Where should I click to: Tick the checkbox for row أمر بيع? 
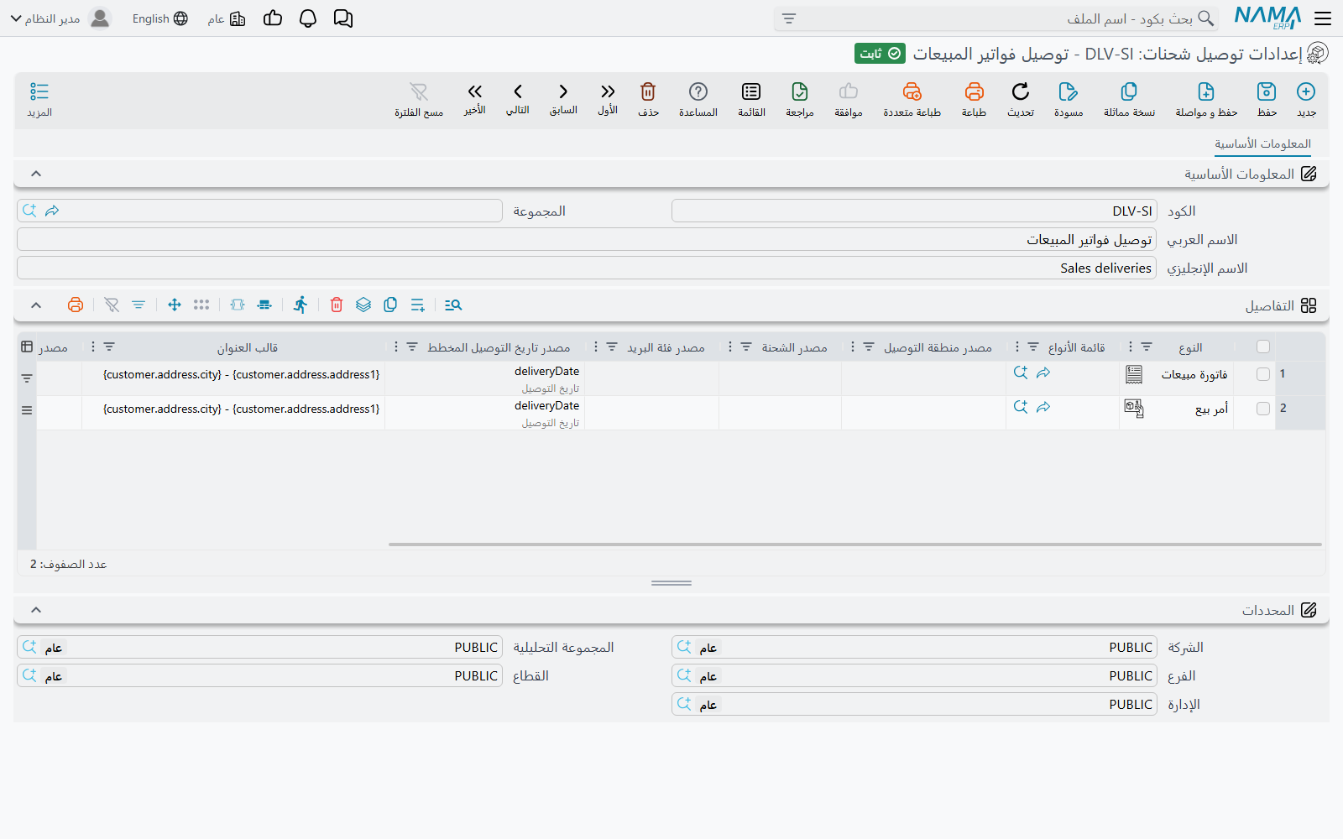(1263, 409)
